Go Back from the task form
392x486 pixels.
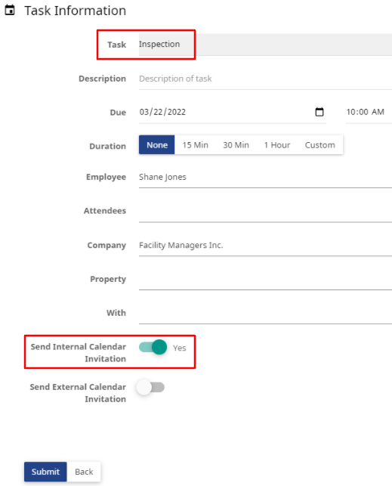[x=84, y=472]
